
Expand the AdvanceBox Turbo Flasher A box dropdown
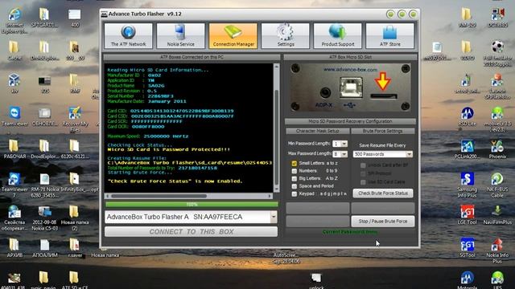[x=274, y=217]
